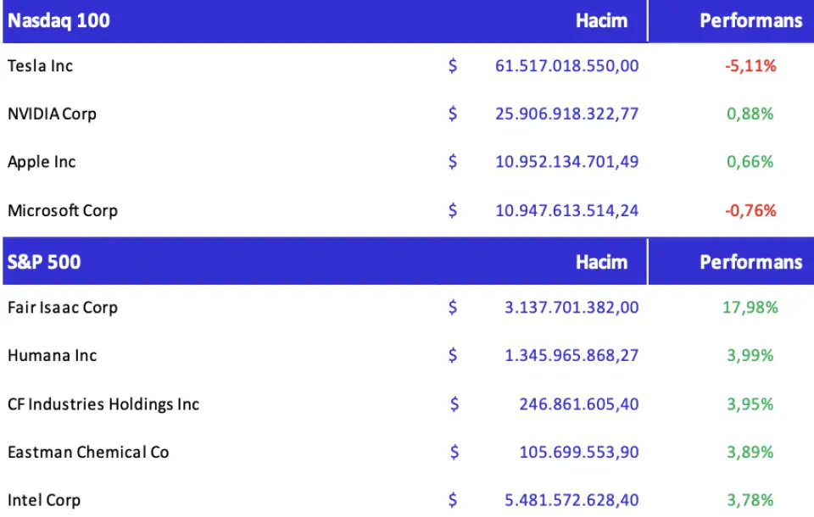Click Intel volume value 5.481.572.628,40
The image size is (814, 517).
(571, 500)
